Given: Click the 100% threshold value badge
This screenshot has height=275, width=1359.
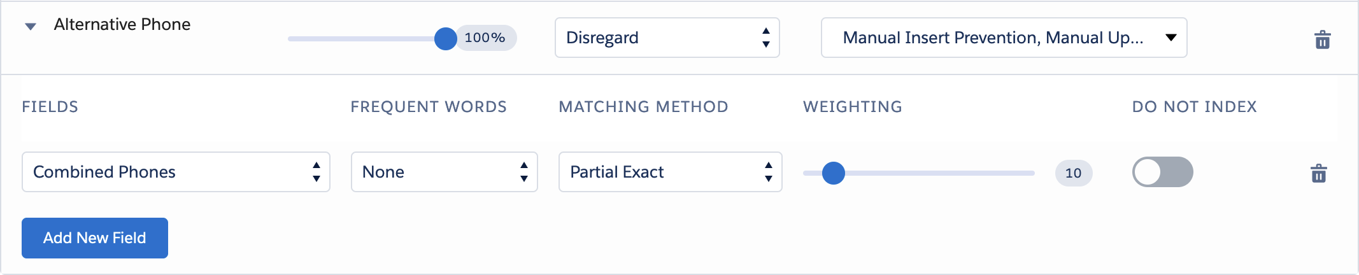Looking at the screenshot, I should pos(487,38).
